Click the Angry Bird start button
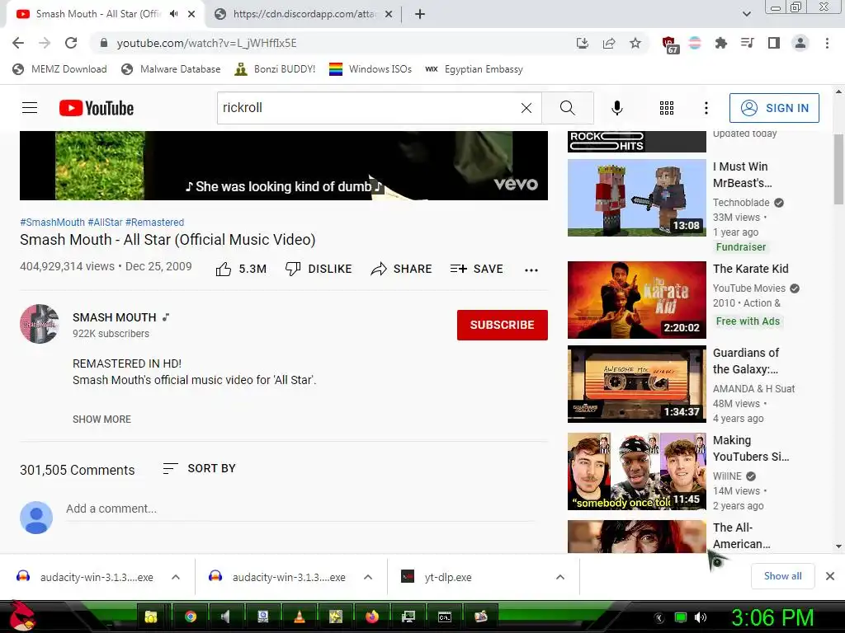Screen dimensions: 845x633 point(21,617)
